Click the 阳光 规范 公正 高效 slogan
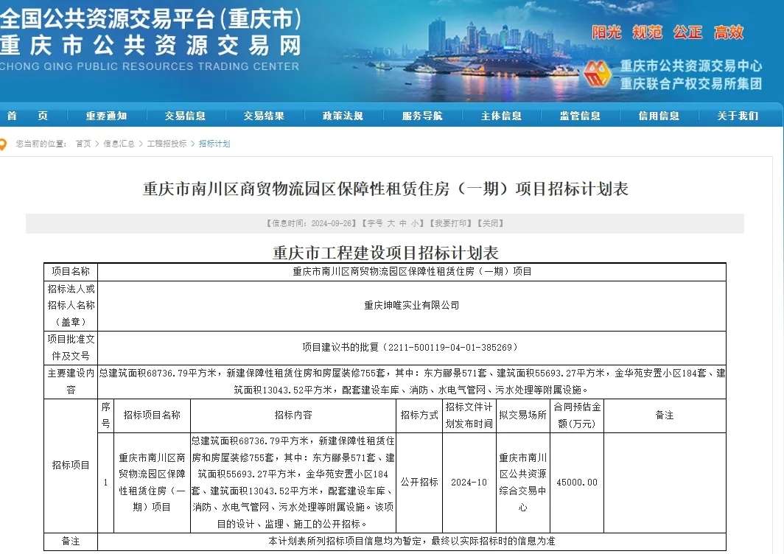The width and height of the screenshot is (784, 554). 668,32
